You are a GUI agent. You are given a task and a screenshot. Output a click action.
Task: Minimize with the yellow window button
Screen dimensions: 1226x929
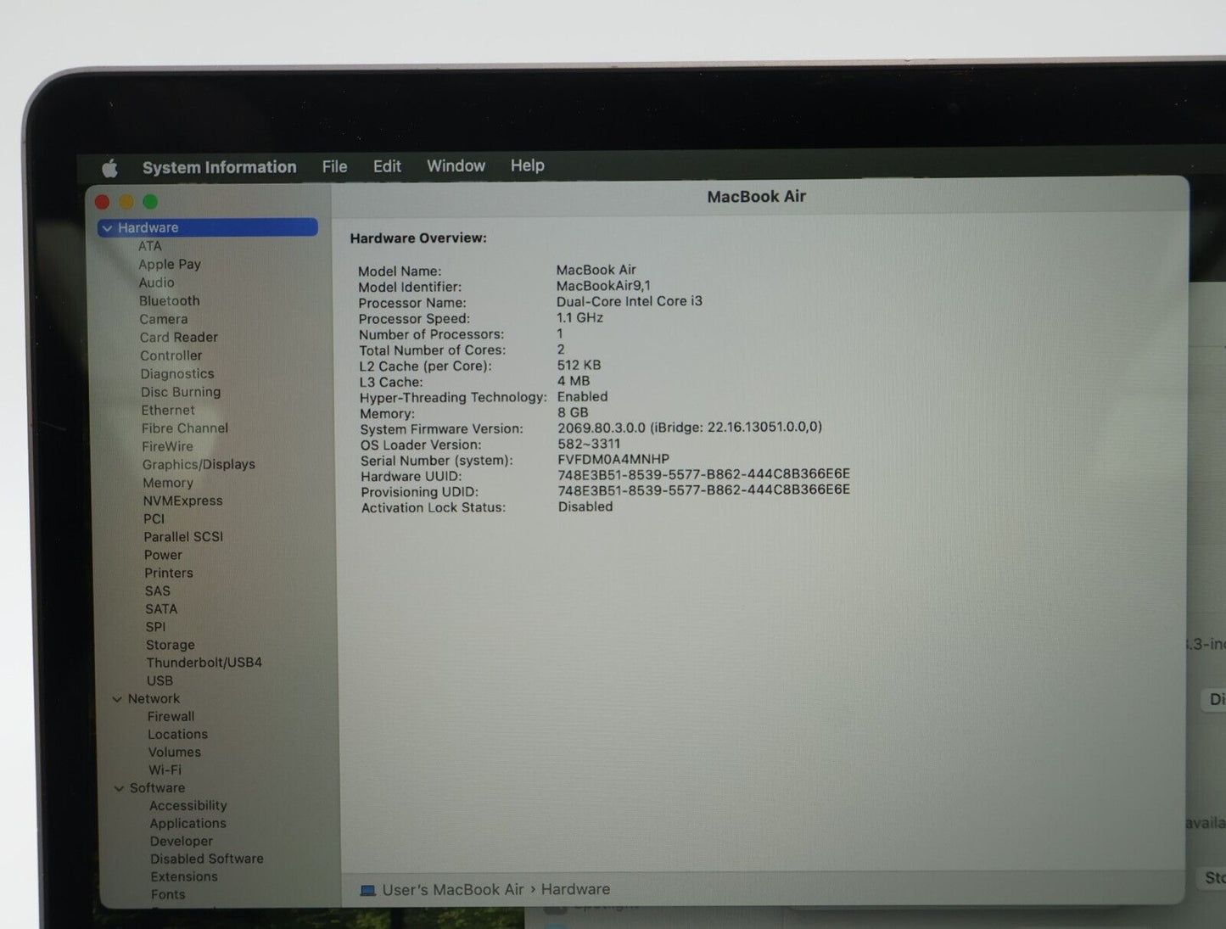[x=126, y=202]
